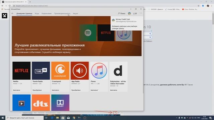Image resolution: width=214 pixels, height=120 pixels.
Task: Click the taskbar search box
Action: pyautogui.click(x=24, y=118)
